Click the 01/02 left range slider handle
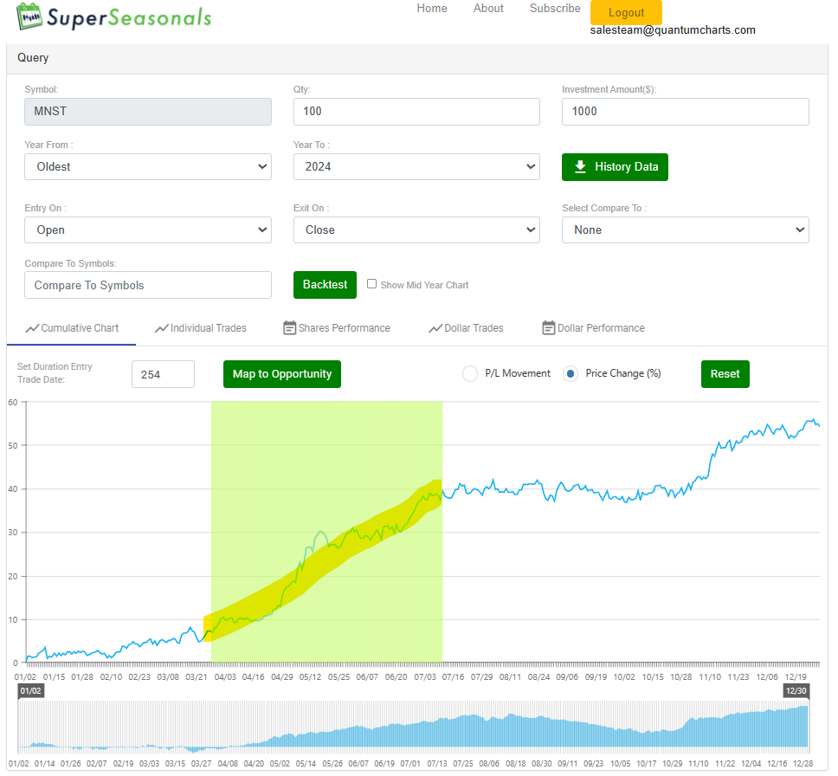The image size is (838, 776). click(x=30, y=691)
